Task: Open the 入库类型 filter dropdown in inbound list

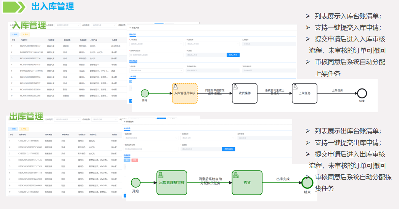Action: pyautogui.click(x=67, y=25)
